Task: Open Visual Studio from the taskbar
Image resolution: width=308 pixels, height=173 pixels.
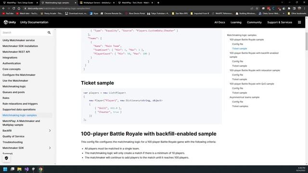Action: [x=26, y=169]
